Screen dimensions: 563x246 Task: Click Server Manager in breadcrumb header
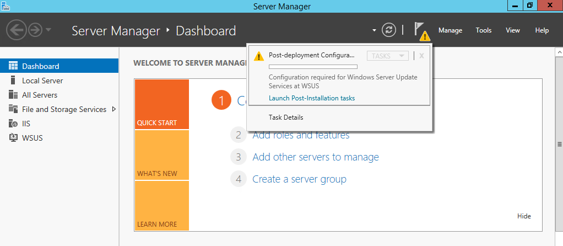[x=116, y=30]
